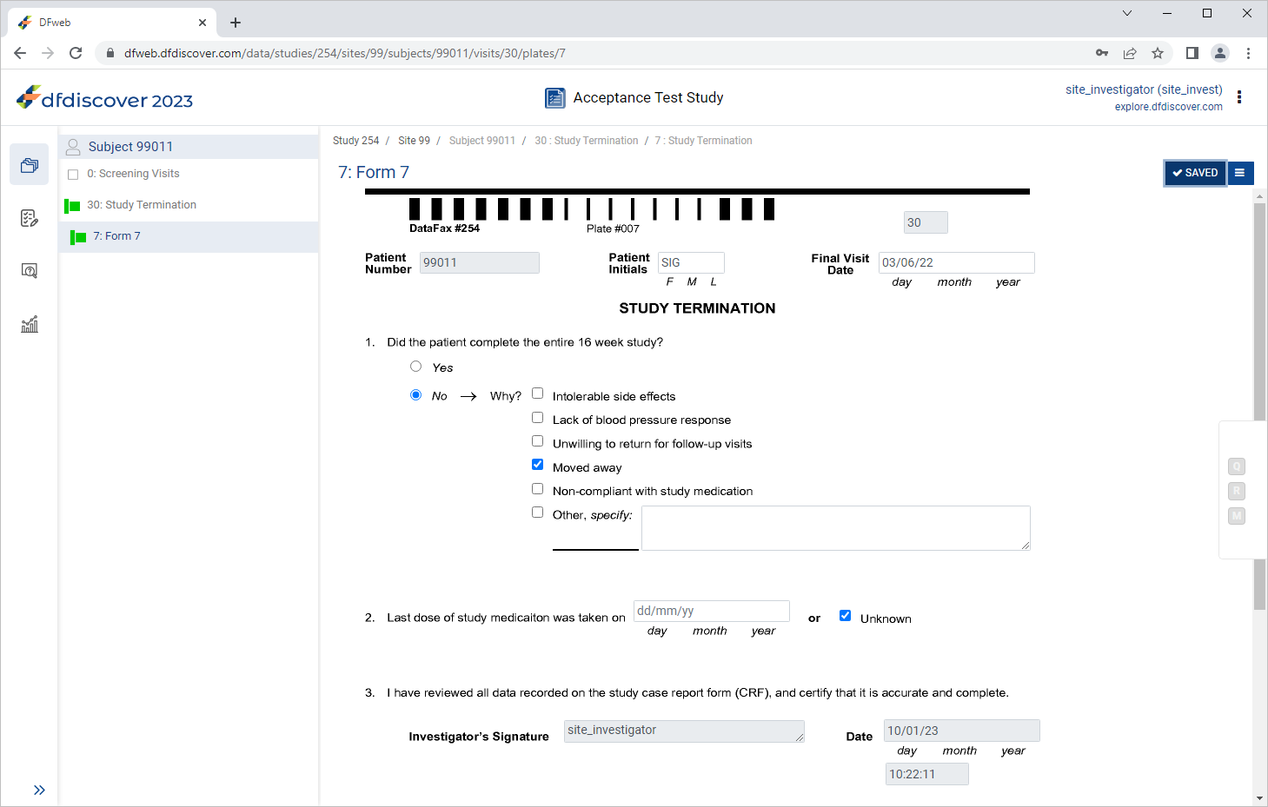Open the data records view icon in sidebar
1268x807 pixels.
[30, 165]
